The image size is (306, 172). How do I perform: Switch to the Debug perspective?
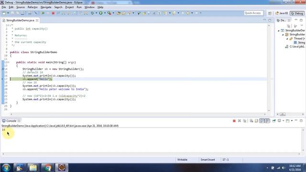(x=297, y=13)
